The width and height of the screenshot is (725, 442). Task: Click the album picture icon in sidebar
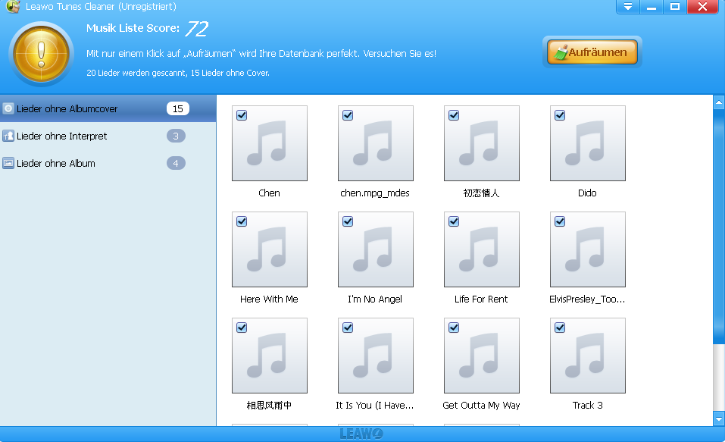[8, 163]
